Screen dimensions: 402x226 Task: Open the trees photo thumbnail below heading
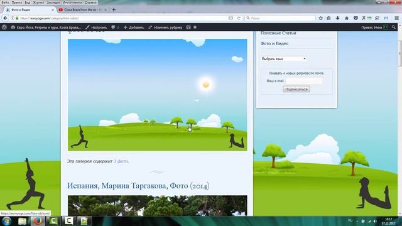158,205
